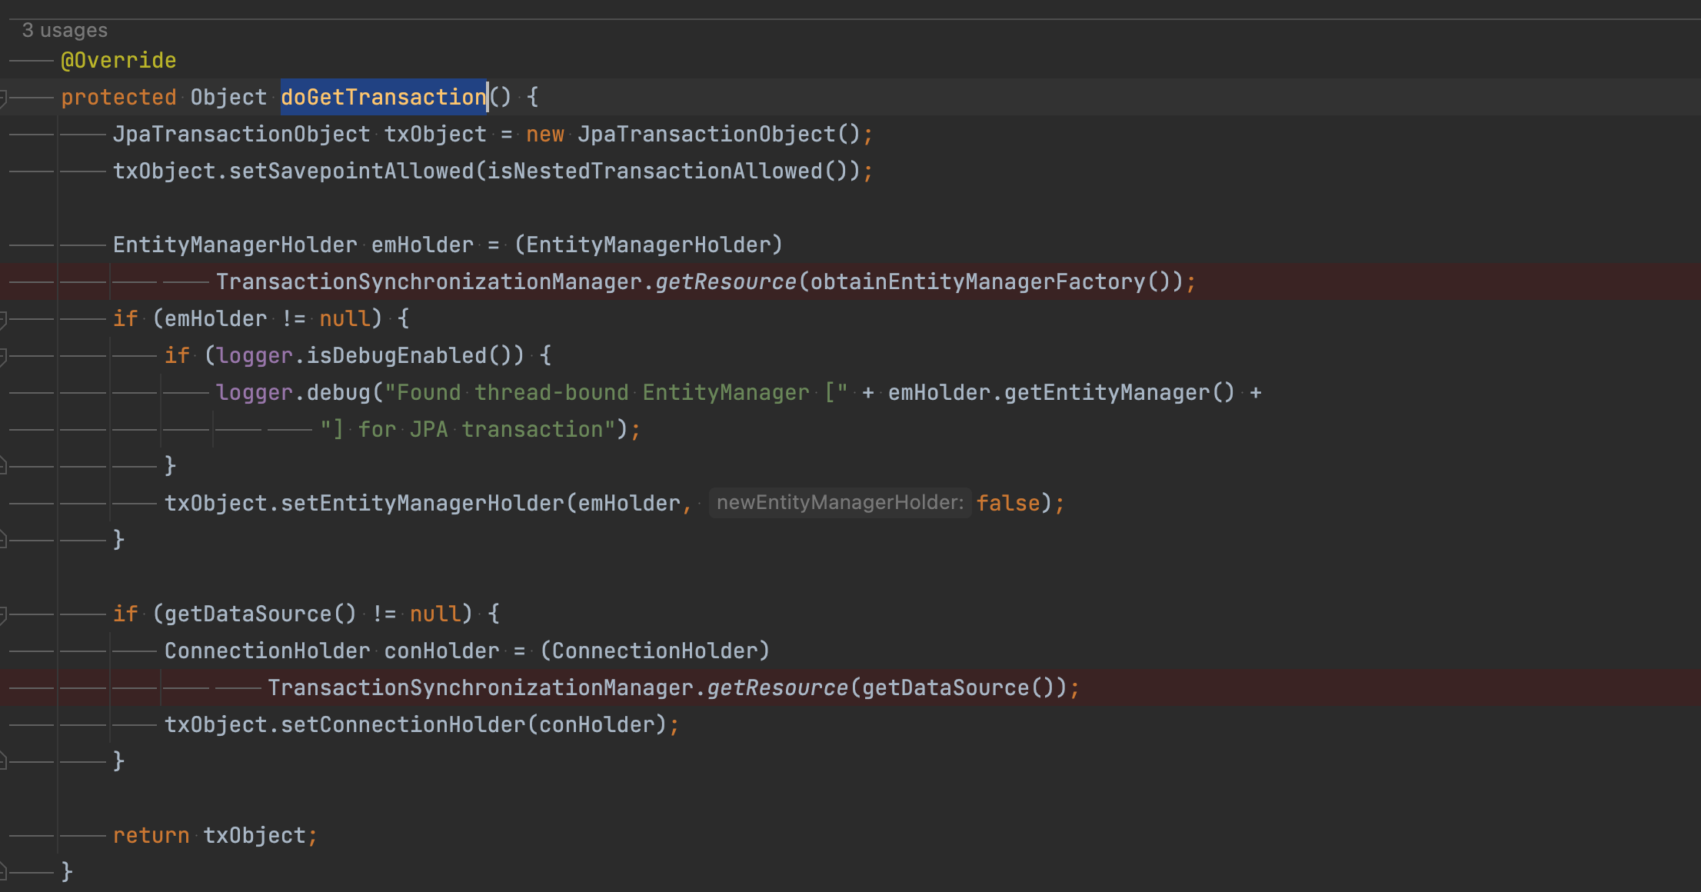Click getResource call on the obtainEntityManagerFactory line
Viewport: 1701px width, 892px height.
tap(725, 282)
